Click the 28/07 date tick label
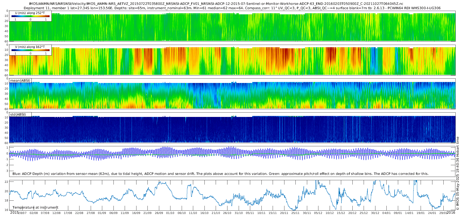 pyautogui.click(x=22, y=213)
